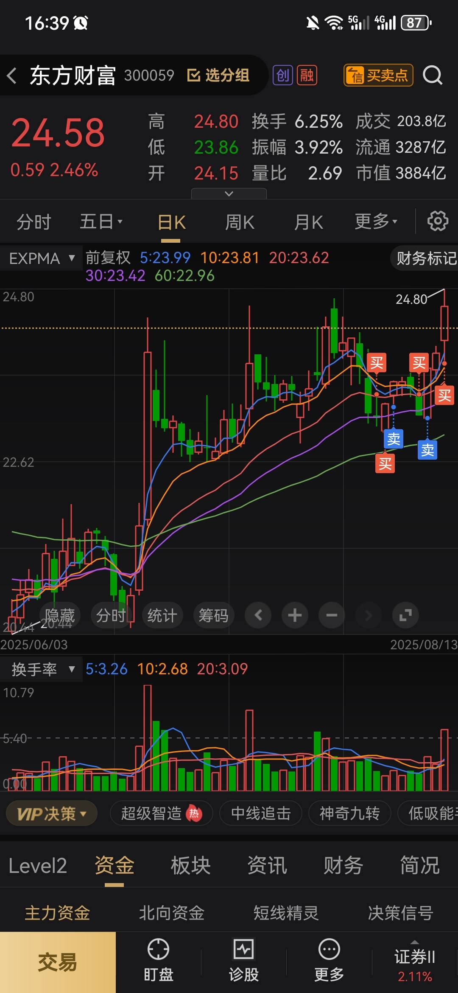The image size is (458, 993).
Task: Tap the battery indicator in status bar
Action: pos(416,22)
